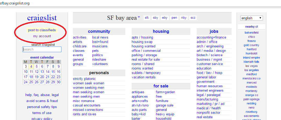Open rants and raves category
The width and height of the screenshot is (281, 120).
pyautogui.click(x=84, y=114)
